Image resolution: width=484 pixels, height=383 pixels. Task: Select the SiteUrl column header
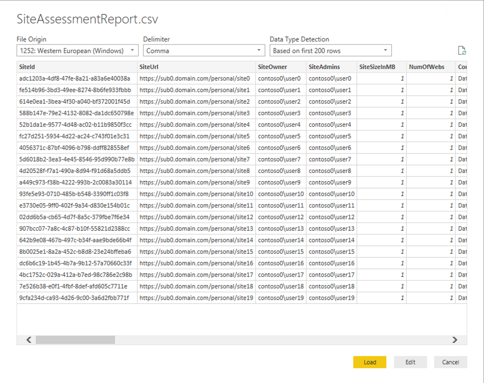point(197,66)
